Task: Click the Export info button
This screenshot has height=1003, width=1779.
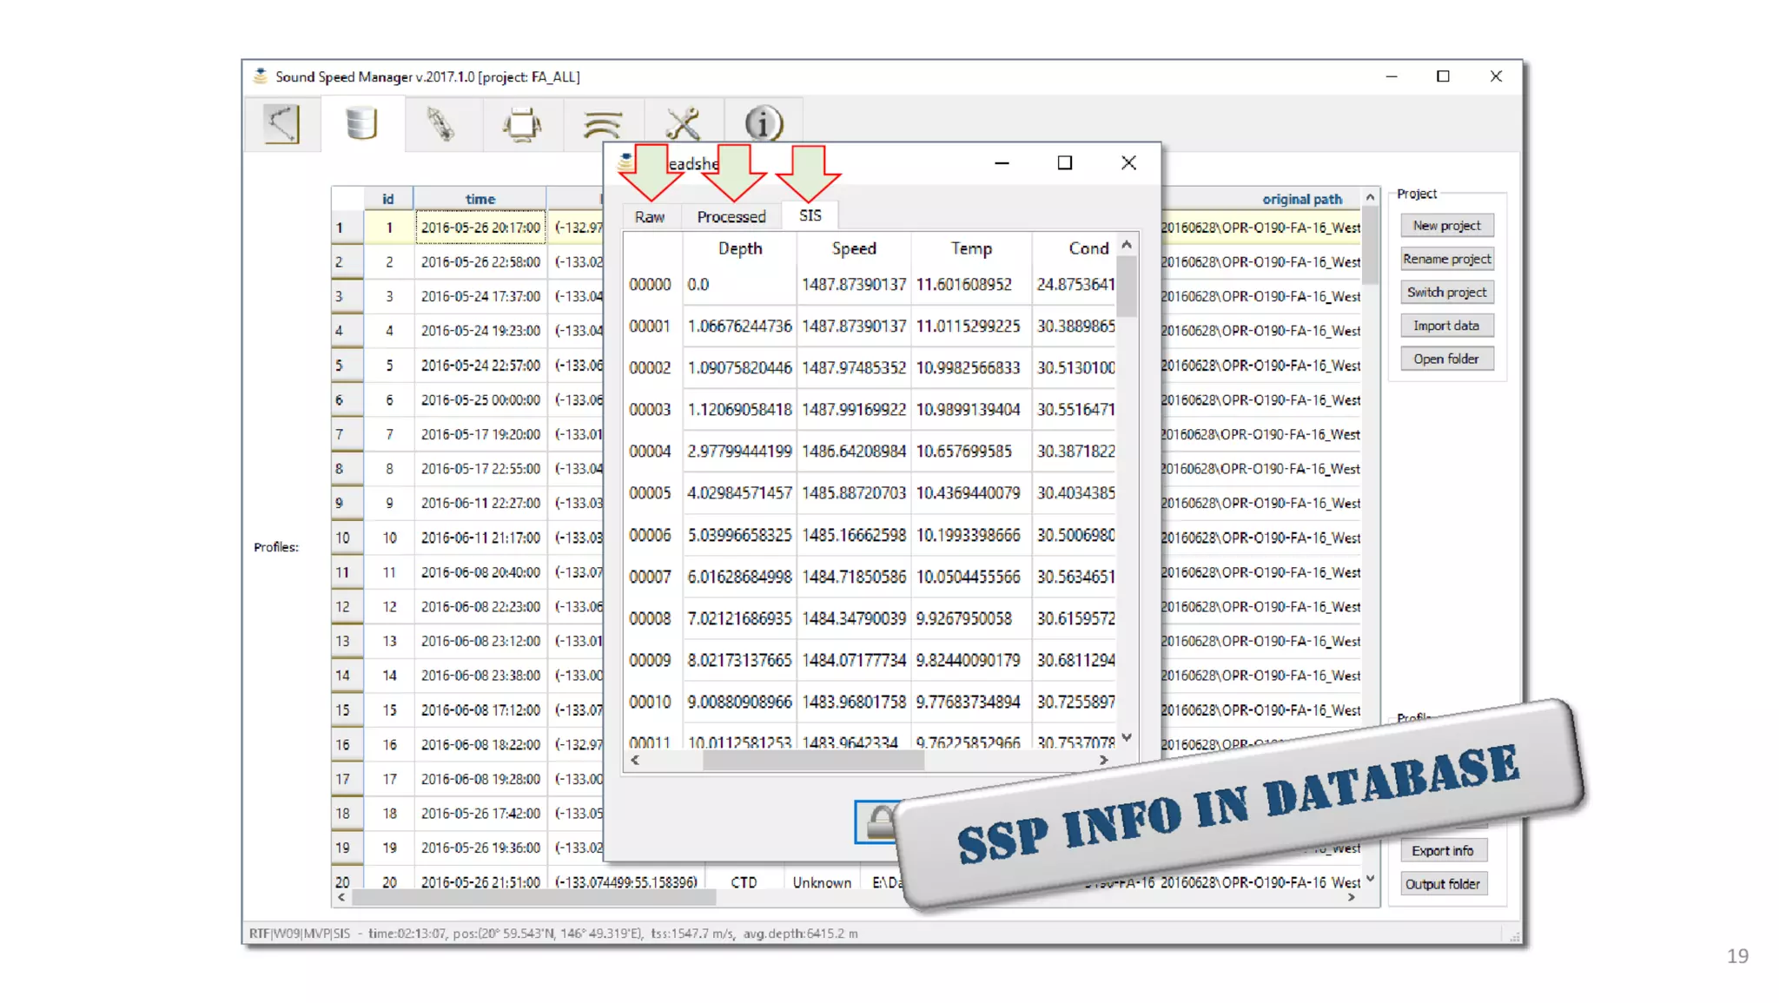Action: pyautogui.click(x=1442, y=851)
